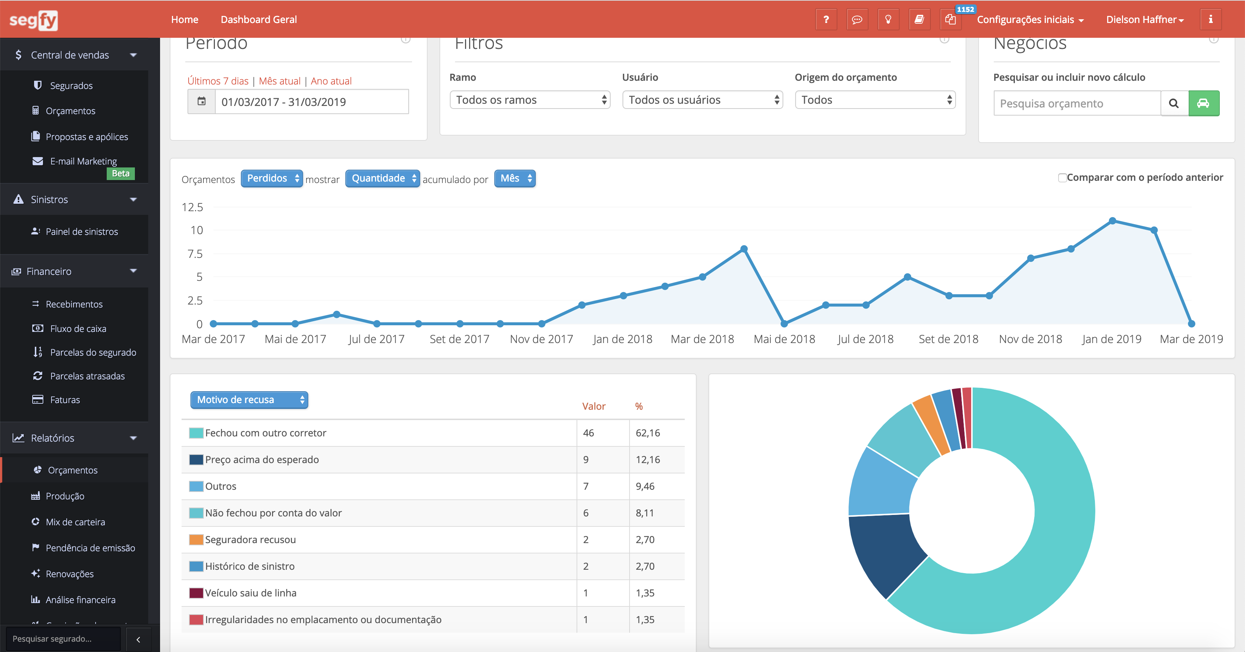Click the calculator icon next to sidebar Orçamentos
Image resolution: width=1245 pixels, height=652 pixels.
(x=36, y=111)
